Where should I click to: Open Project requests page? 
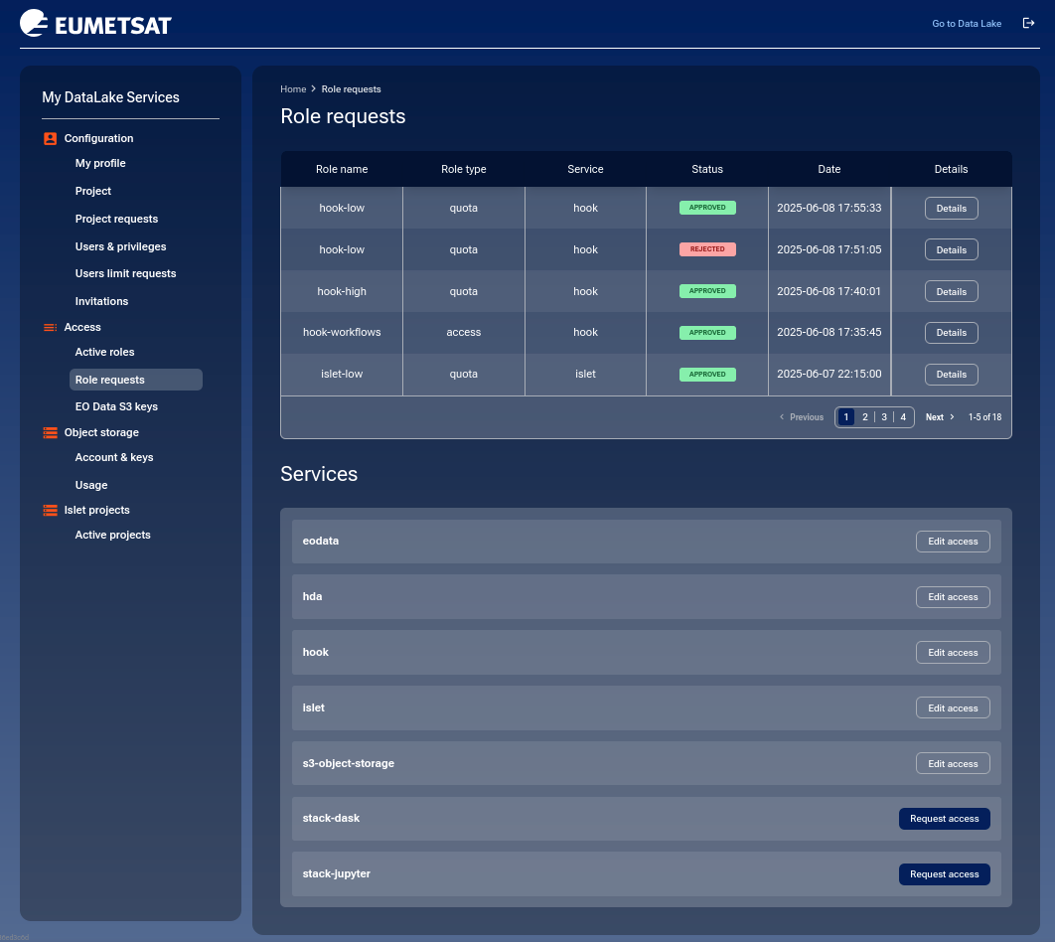click(116, 219)
